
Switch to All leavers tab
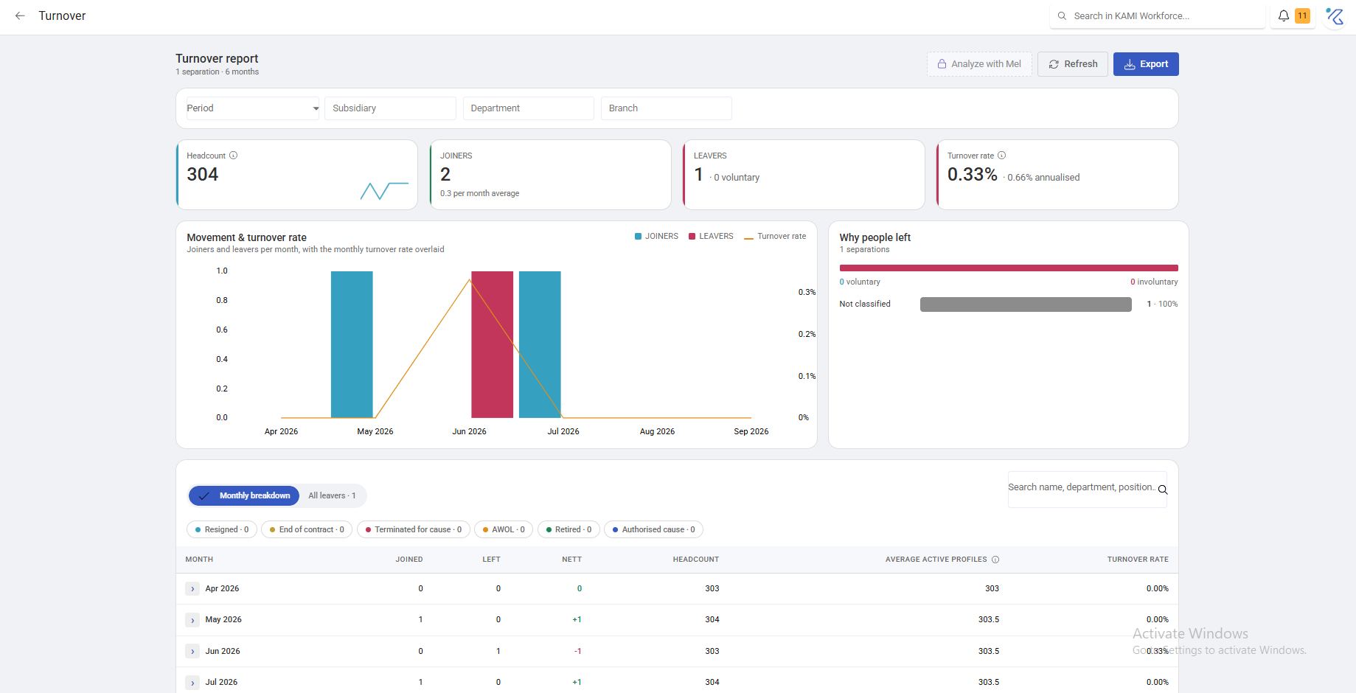click(332, 495)
